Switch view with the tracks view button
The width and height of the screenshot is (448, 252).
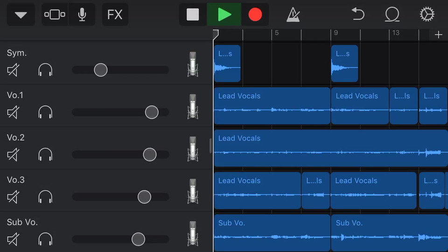coord(55,14)
